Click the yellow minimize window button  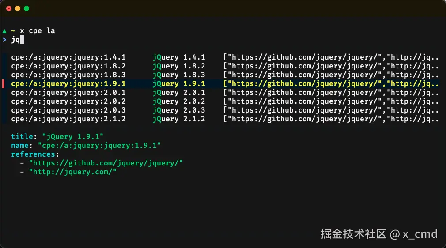[x=18, y=8]
